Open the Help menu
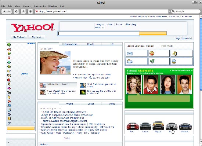The width and height of the screenshot is (202, 146). [x=62, y=6]
